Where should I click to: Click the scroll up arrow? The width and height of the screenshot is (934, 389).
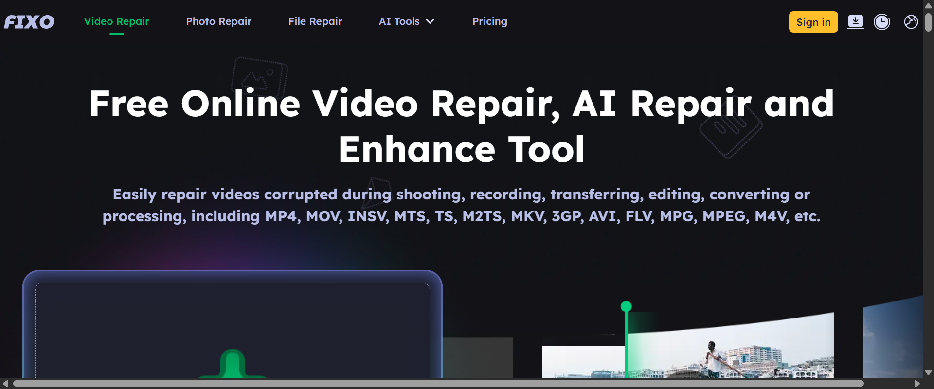tap(928, 5)
